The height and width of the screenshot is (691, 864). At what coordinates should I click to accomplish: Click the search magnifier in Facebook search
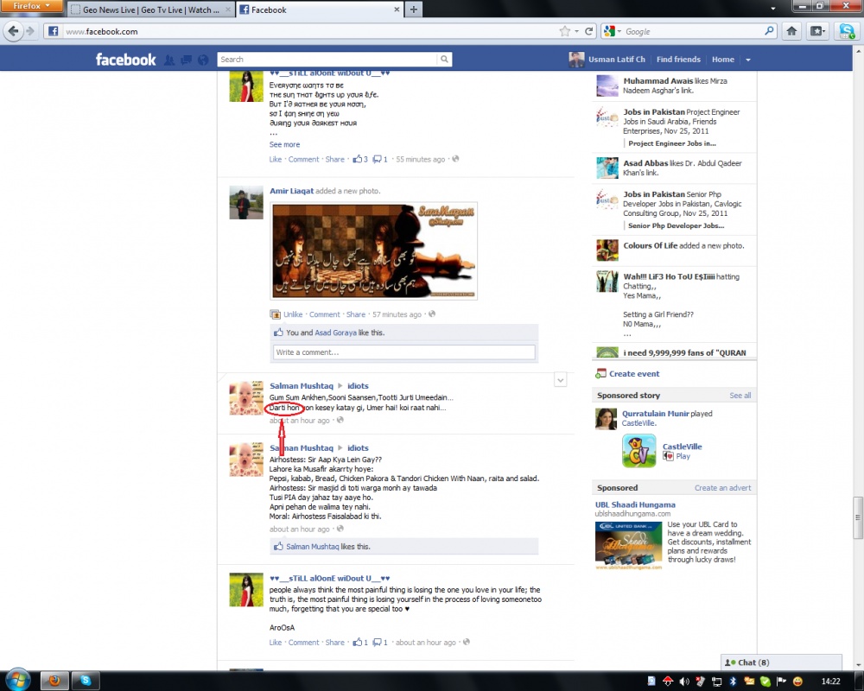444,60
